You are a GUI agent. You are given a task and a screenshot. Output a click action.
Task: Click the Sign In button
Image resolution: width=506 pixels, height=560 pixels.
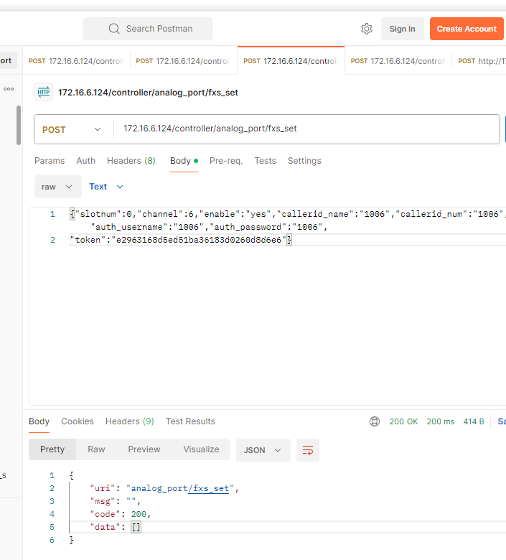point(403,29)
